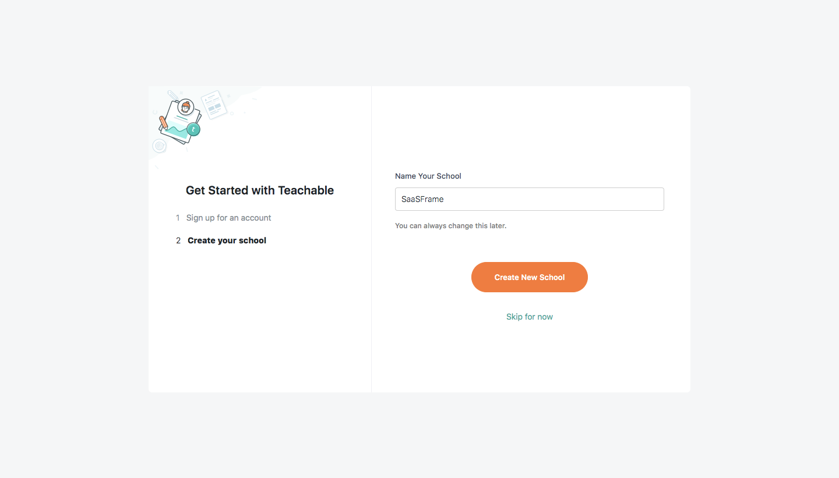
Task: Click the Name Your School label
Action: (x=428, y=176)
